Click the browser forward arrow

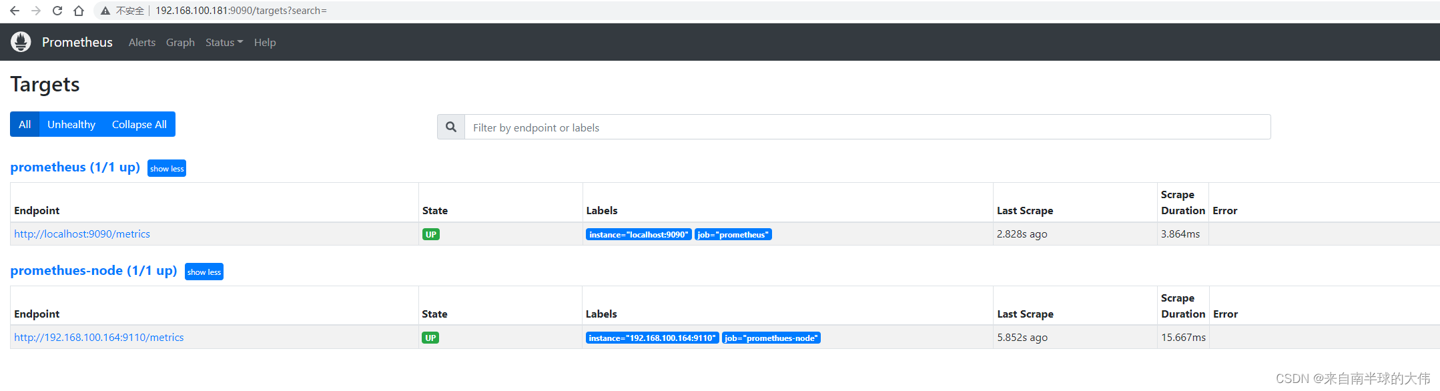(x=36, y=11)
